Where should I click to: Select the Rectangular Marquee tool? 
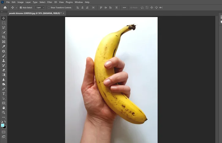[x=4, y=23]
